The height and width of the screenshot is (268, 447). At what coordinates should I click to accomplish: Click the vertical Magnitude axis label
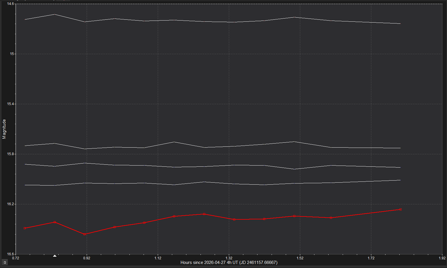pos(4,129)
